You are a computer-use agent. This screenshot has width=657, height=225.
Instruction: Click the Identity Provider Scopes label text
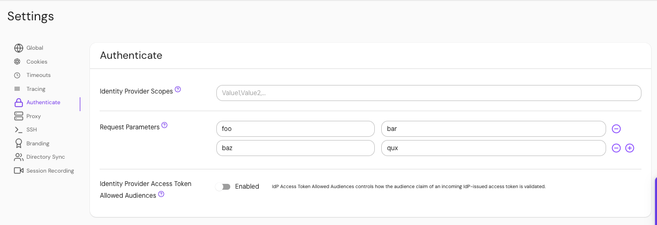click(x=137, y=91)
